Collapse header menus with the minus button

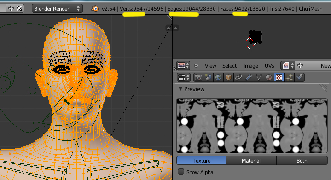[196, 66]
